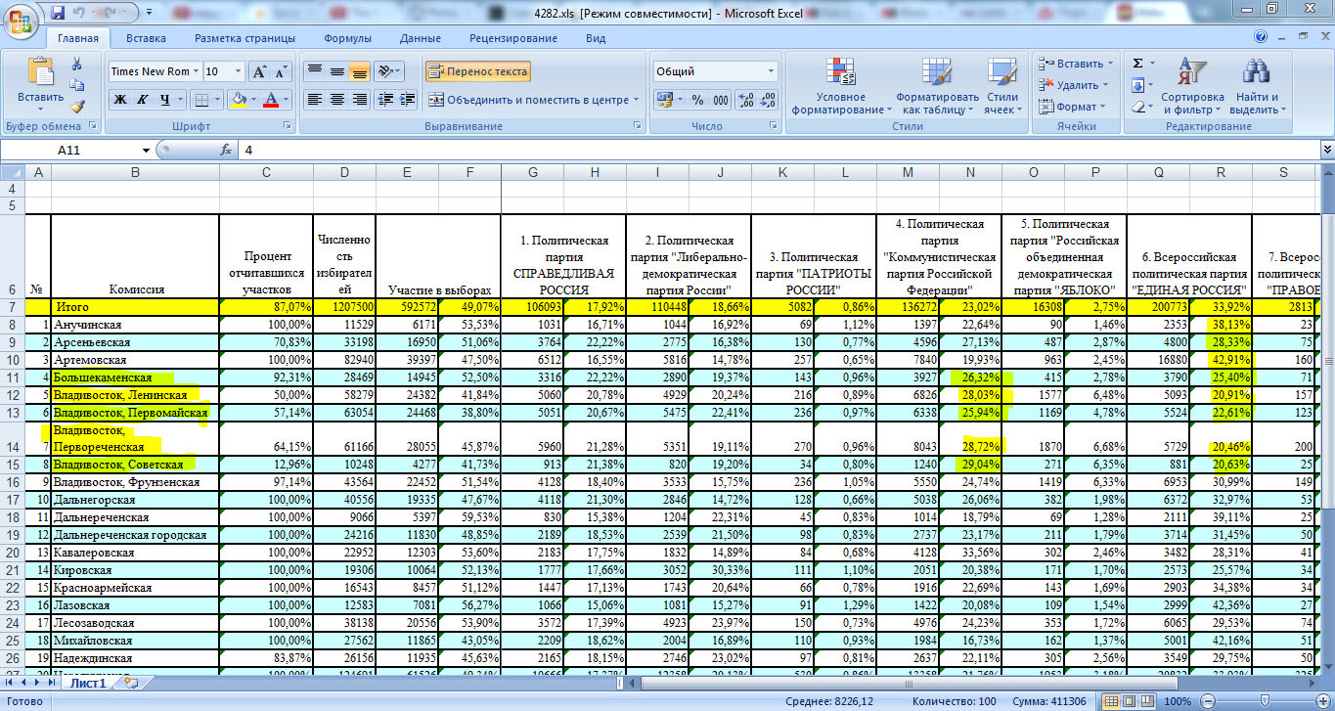Toggle italic formatting (К)

point(143,100)
